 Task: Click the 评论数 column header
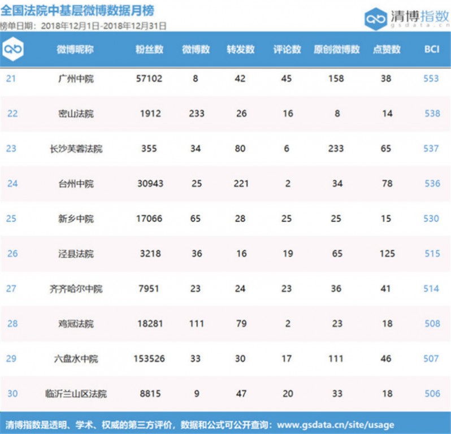click(x=287, y=50)
